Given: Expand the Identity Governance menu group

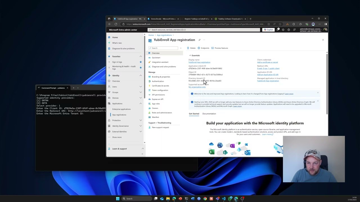Looking at the screenshot, I should (141, 126).
